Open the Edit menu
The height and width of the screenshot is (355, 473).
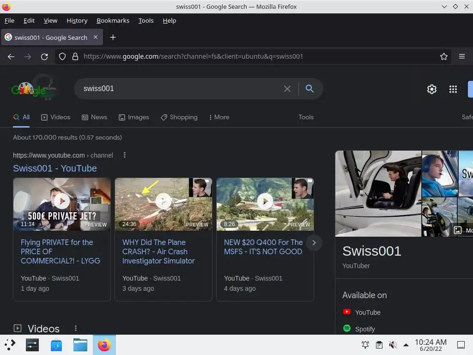coord(29,20)
